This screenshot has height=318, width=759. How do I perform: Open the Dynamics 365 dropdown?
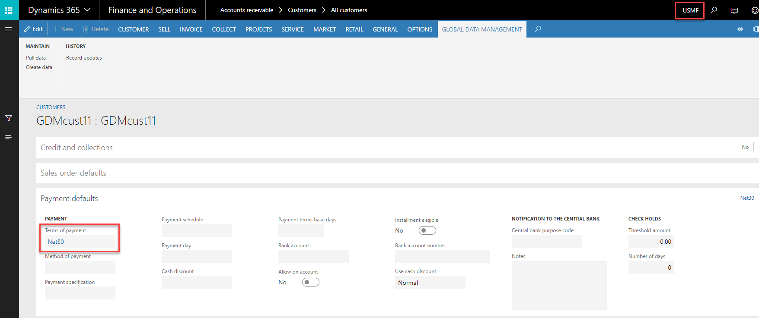pyautogui.click(x=59, y=10)
